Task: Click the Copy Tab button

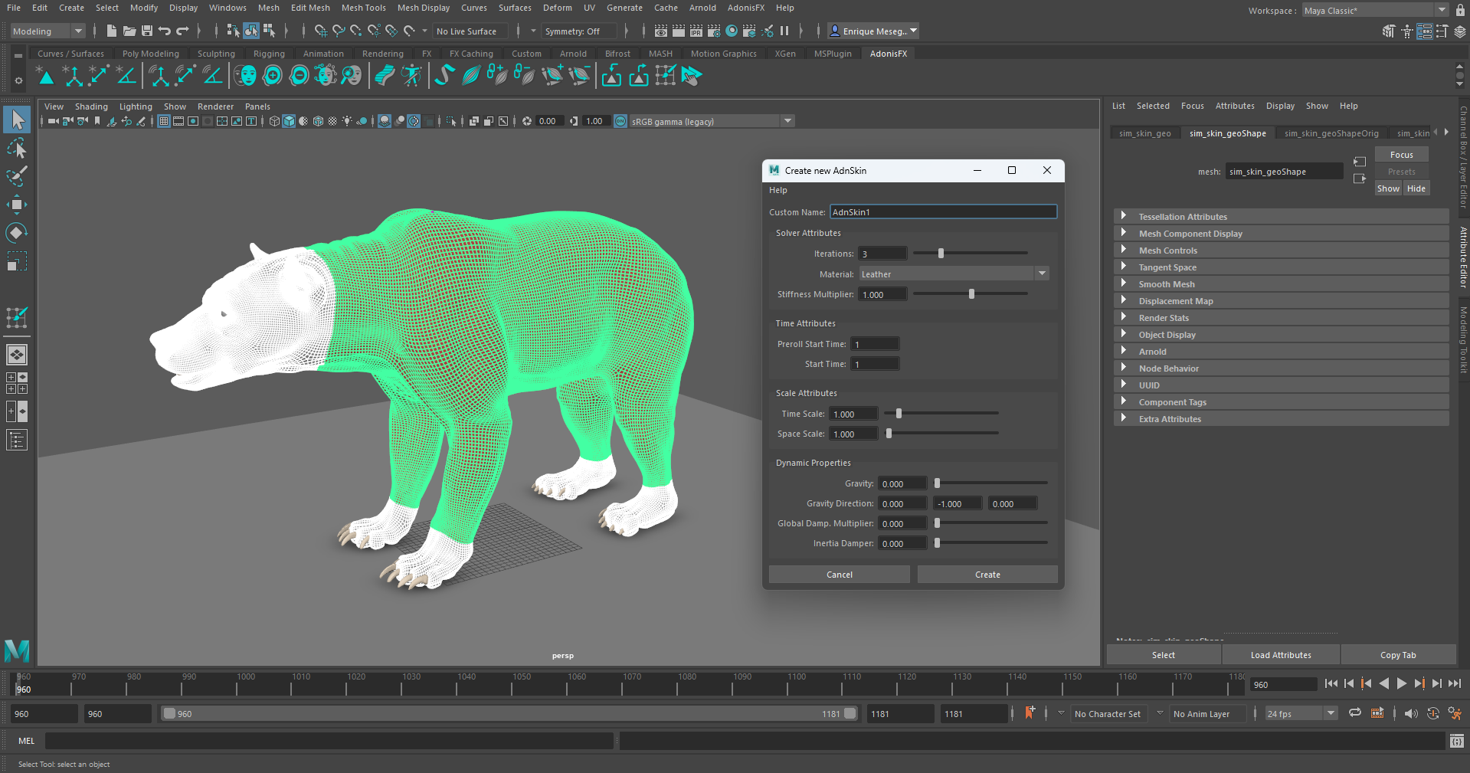Action: click(1398, 655)
